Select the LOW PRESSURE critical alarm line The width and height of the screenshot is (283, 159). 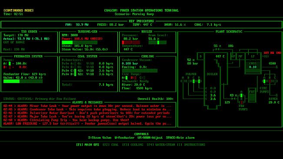click(x=87, y=124)
